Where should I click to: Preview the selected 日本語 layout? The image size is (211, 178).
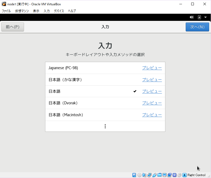(152, 91)
